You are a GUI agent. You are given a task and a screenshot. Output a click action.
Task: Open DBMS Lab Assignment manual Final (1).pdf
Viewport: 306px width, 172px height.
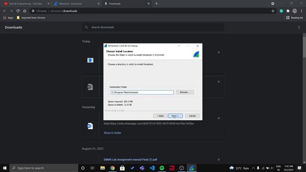131,160
